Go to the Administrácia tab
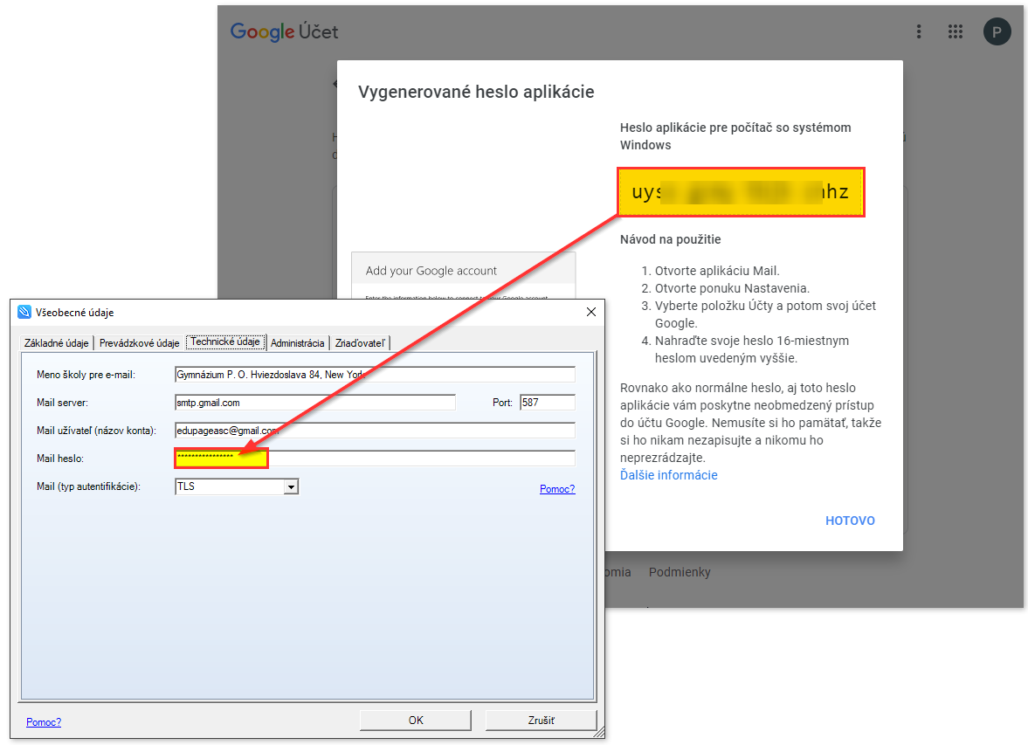Image resolution: width=1028 pixels, height=745 pixels. tap(297, 343)
